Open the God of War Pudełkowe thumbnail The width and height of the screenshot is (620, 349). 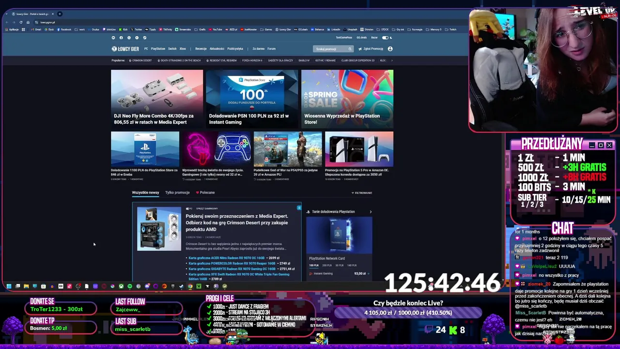pyautogui.click(x=288, y=149)
